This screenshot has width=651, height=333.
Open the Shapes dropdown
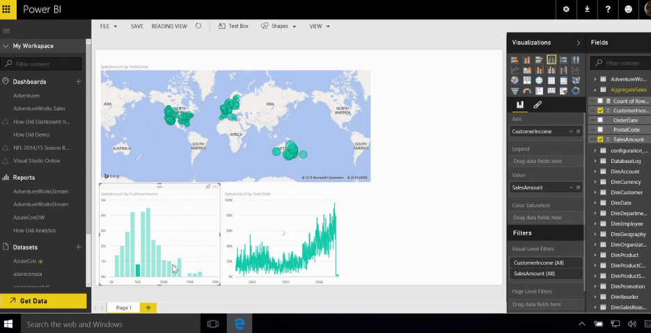point(279,26)
